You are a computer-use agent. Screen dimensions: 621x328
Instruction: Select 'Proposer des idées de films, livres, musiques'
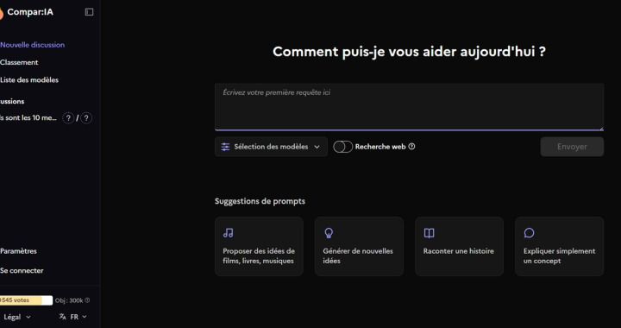click(259, 246)
